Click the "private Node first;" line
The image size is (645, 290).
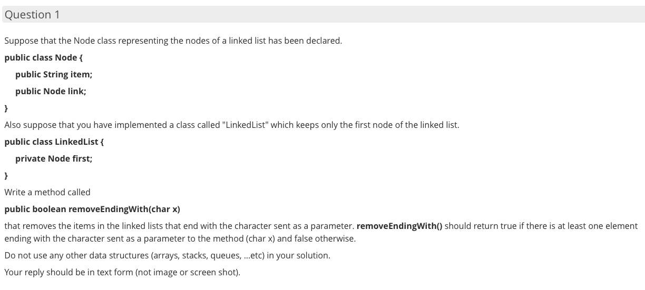pos(54,158)
